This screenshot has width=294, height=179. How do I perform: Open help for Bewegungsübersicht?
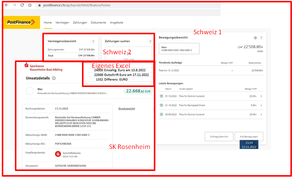[261, 38]
